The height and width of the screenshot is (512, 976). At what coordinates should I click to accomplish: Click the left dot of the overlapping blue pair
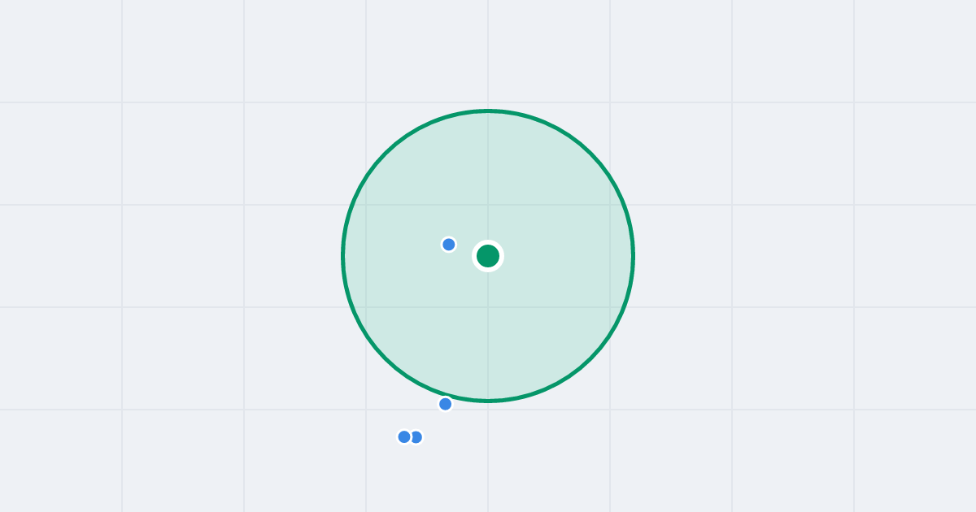404,437
